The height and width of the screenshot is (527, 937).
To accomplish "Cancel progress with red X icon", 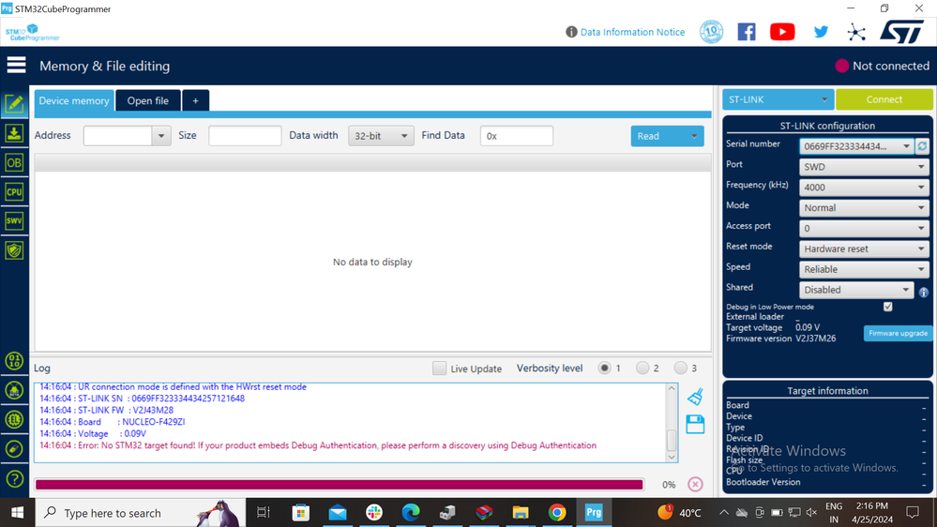I will 695,484.
